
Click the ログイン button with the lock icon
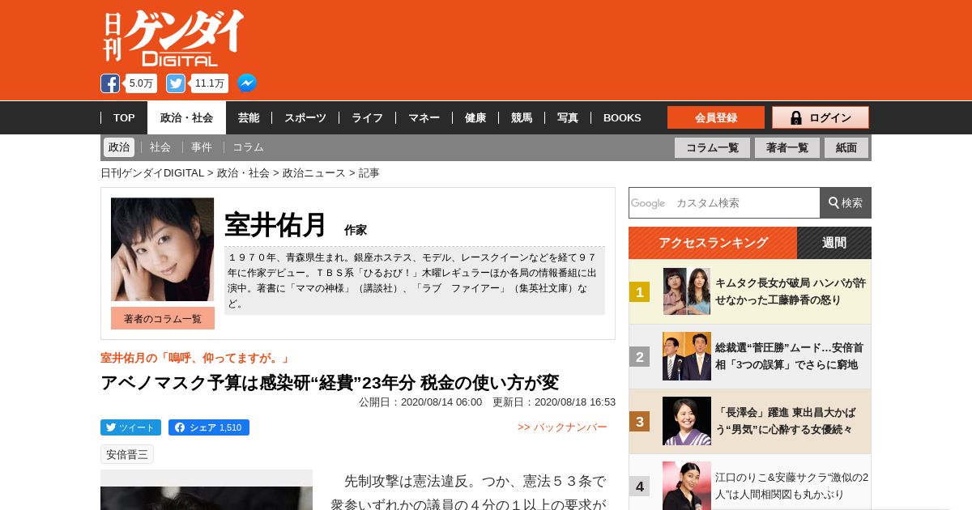[x=821, y=117]
